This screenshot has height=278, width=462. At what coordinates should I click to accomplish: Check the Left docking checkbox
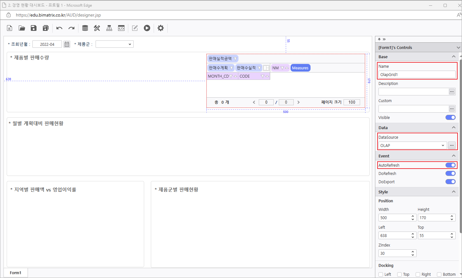tap(381, 274)
